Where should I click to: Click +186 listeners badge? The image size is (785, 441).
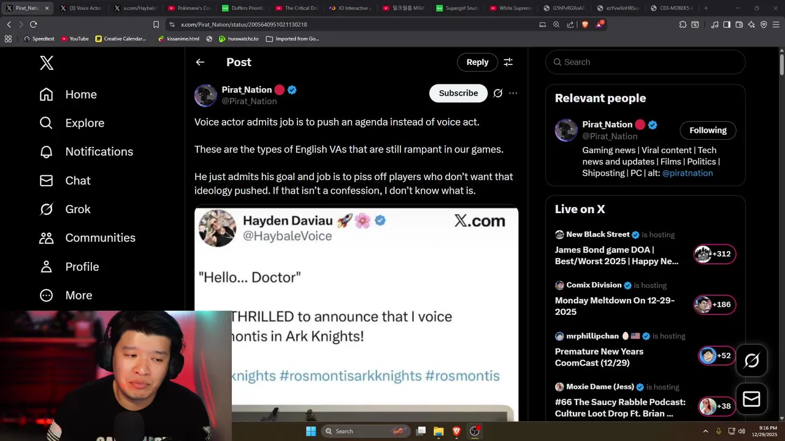714,304
